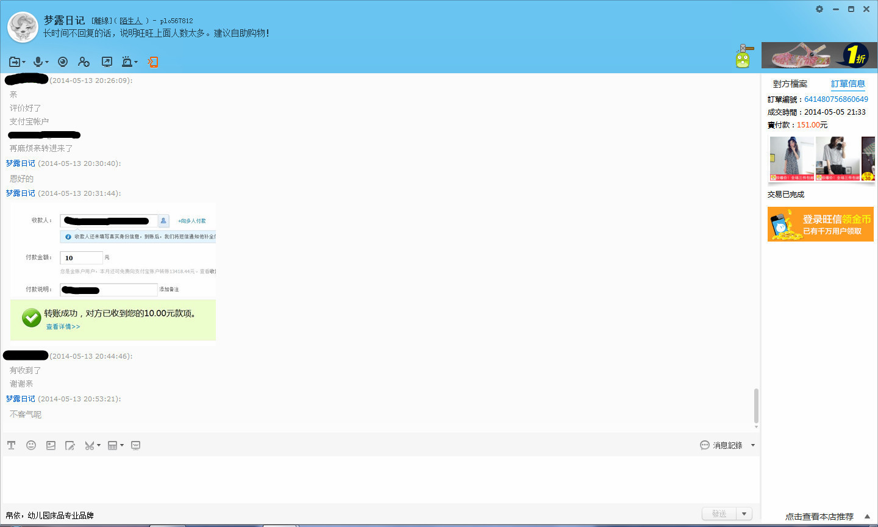Open the first order product thumbnail
Image resolution: width=878 pixels, height=527 pixels.
(792, 159)
